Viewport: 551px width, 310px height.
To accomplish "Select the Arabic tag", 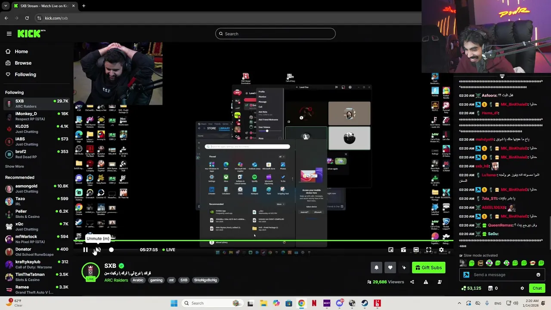I will click(138, 280).
